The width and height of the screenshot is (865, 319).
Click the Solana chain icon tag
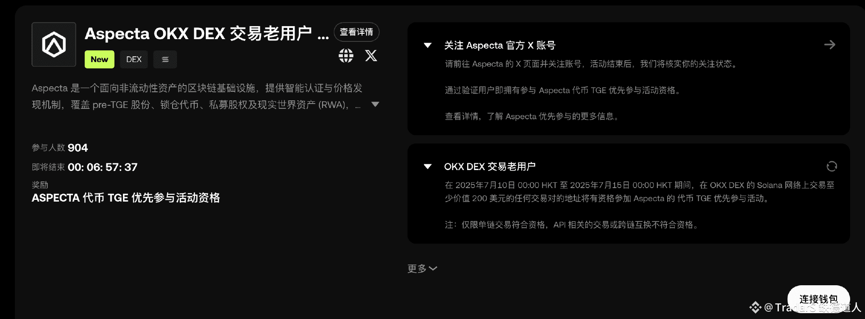coord(165,59)
